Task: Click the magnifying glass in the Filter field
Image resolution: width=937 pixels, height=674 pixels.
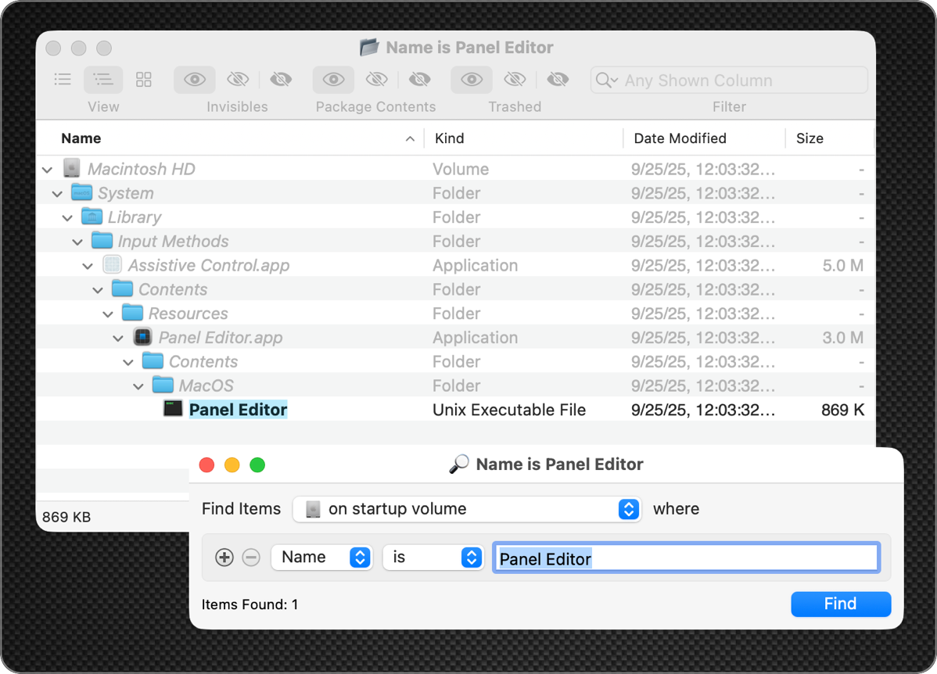Action: [x=605, y=80]
